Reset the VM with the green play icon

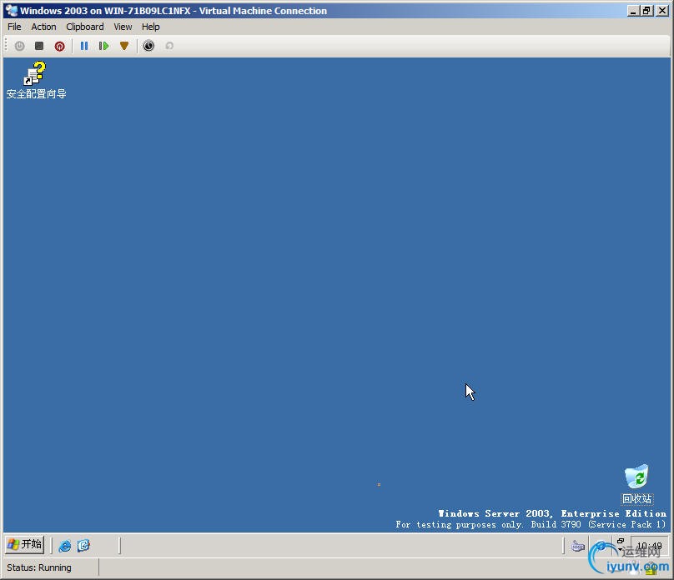[103, 46]
